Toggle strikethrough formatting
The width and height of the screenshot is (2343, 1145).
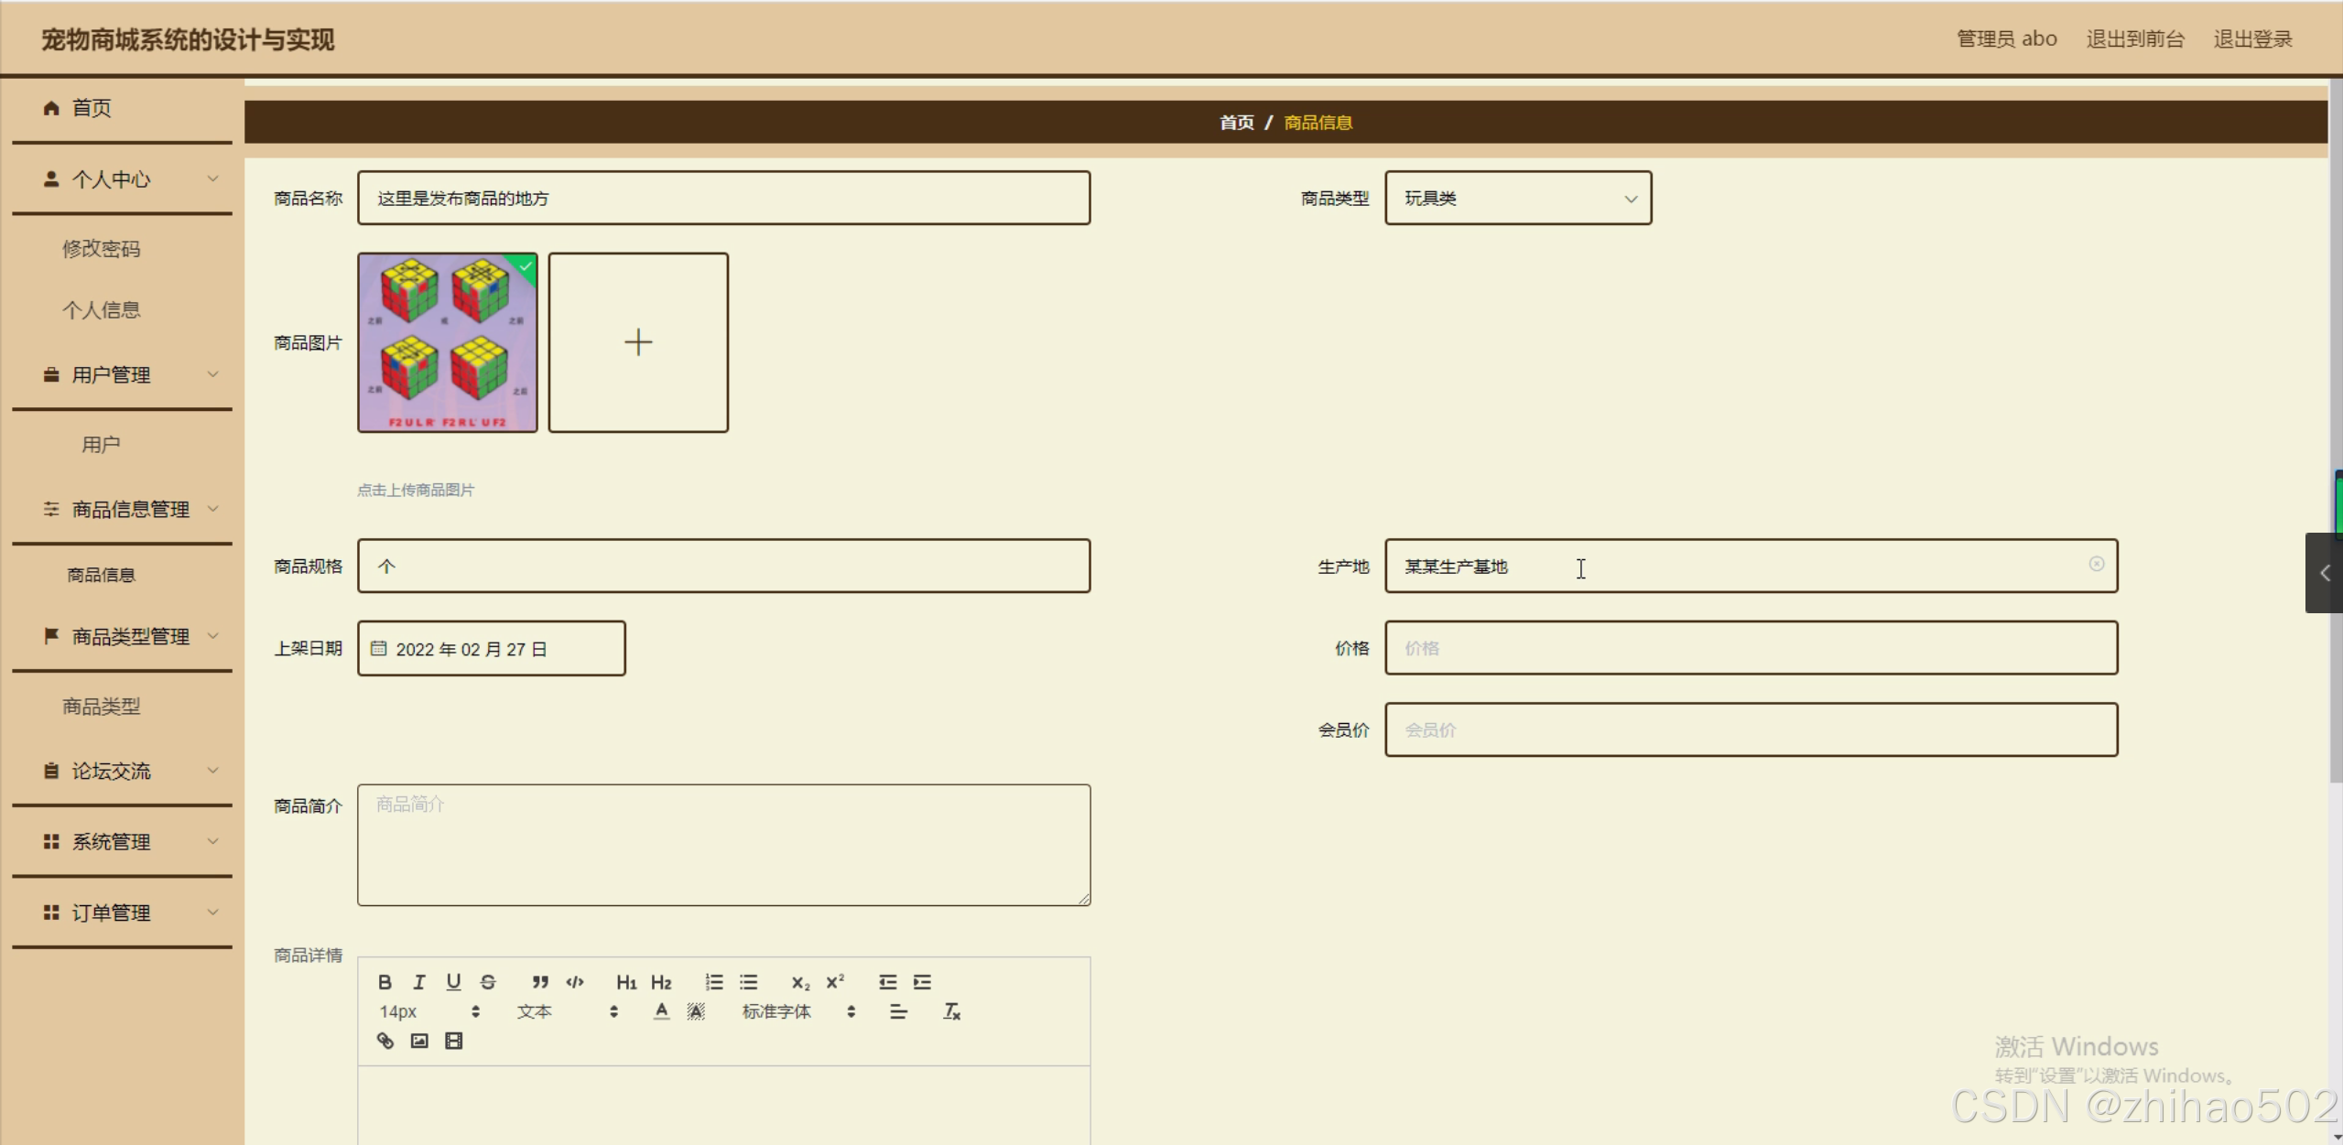tap(488, 982)
